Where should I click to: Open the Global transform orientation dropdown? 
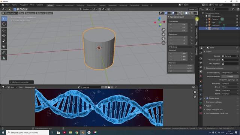point(86,9)
